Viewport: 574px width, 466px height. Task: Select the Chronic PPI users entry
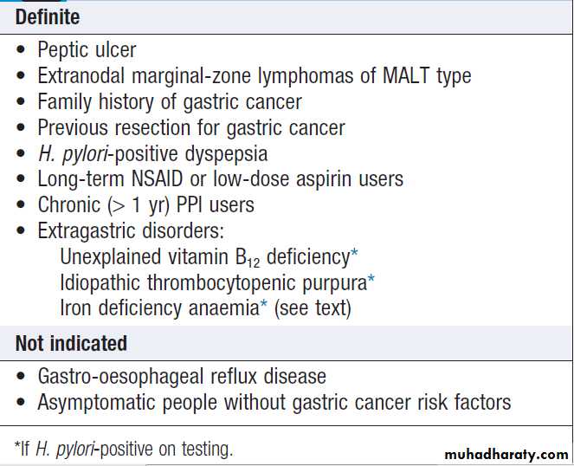pyautogui.click(x=144, y=206)
